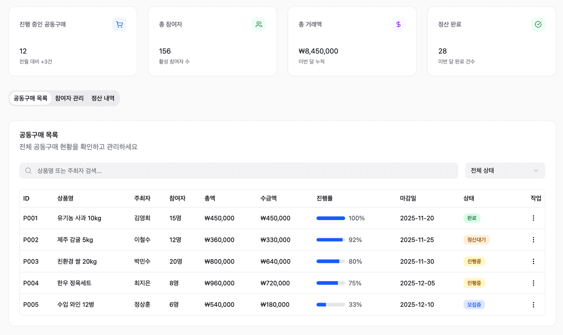The width and height of the screenshot is (563, 335).
Task: Click the shopping cart icon on 진행 중인 공동구매 card
Action: (119, 24)
